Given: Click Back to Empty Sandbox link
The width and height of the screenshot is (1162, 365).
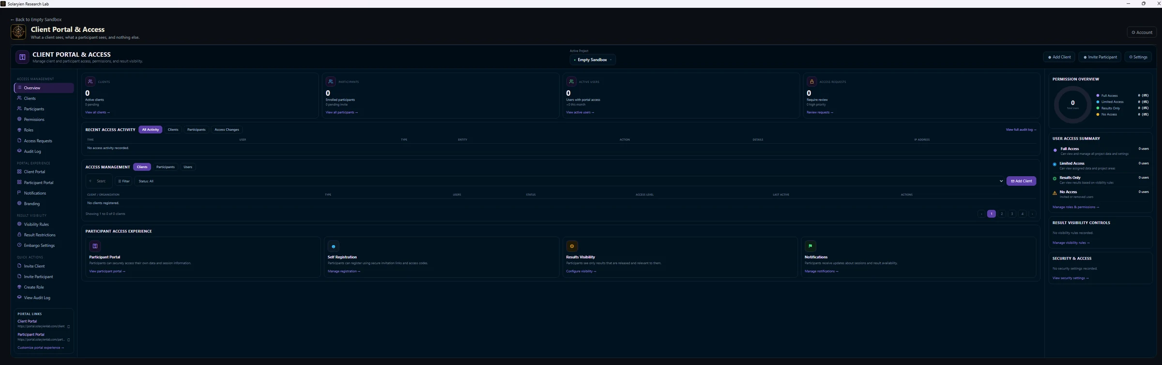Looking at the screenshot, I should pos(36,20).
